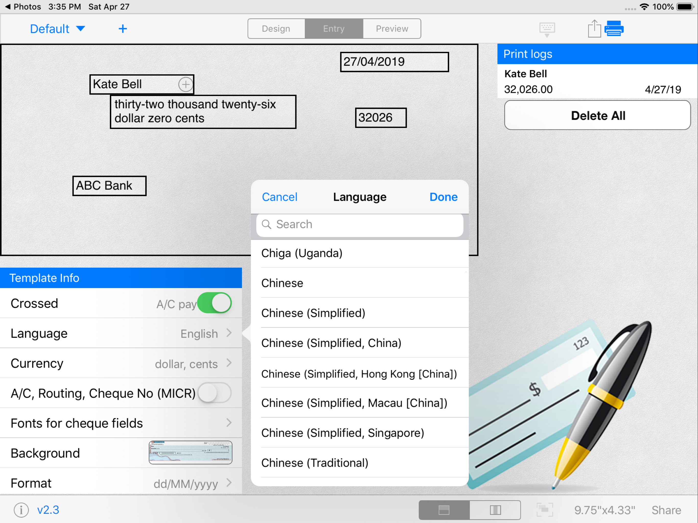Switch to the Design tab
The height and width of the screenshot is (523, 698).
point(276,29)
